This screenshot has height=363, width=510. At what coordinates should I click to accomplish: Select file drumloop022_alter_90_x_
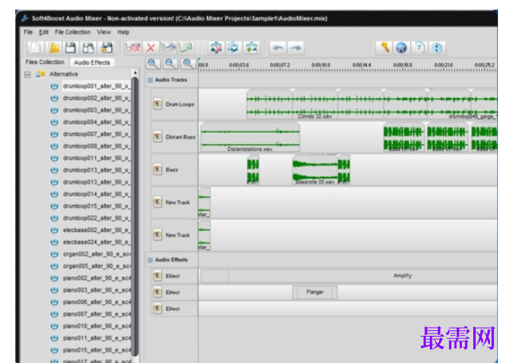click(97, 218)
